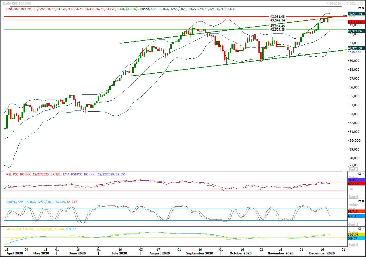This screenshot has height=257, width=366.
Task: Close the MACD indicator pane
Action: click(363, 229)
